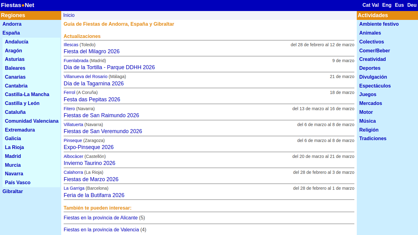Browse the Ambiente festivo activity
The image size is (418, 235).
[379, 24]
